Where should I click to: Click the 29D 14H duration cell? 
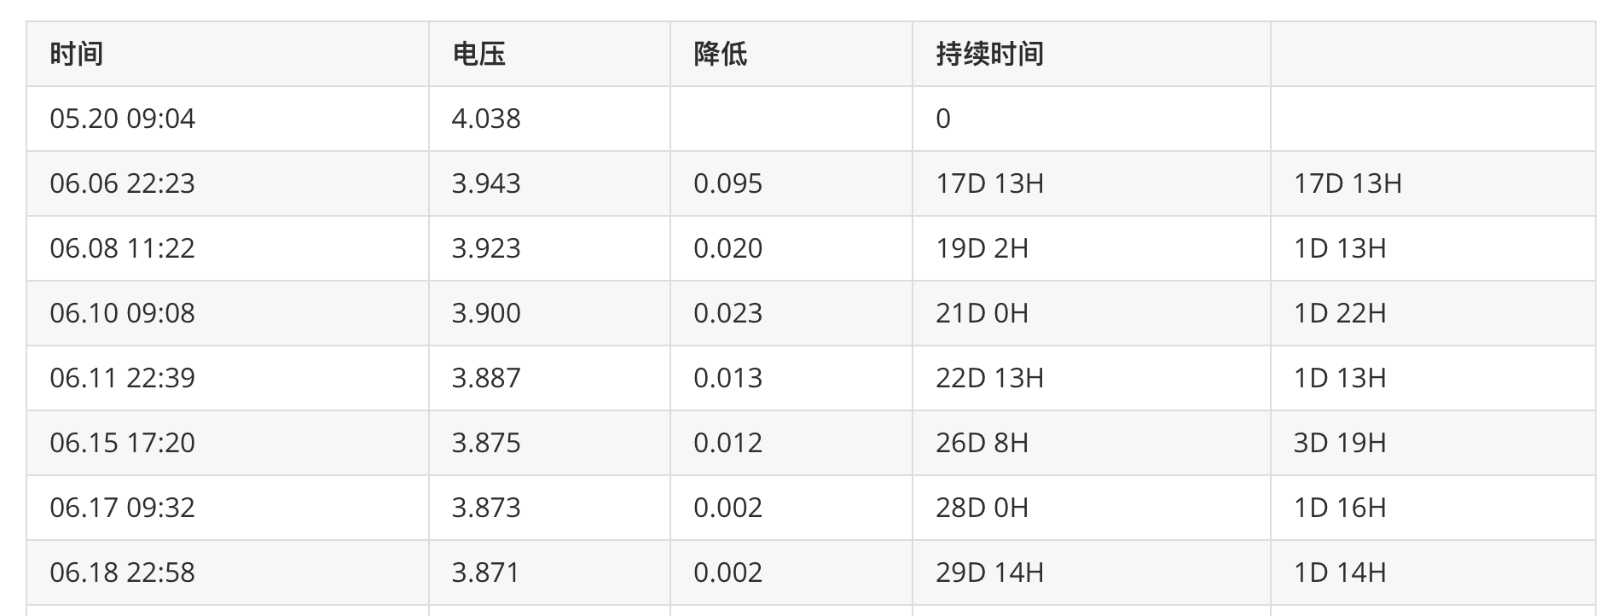(989, 572)
